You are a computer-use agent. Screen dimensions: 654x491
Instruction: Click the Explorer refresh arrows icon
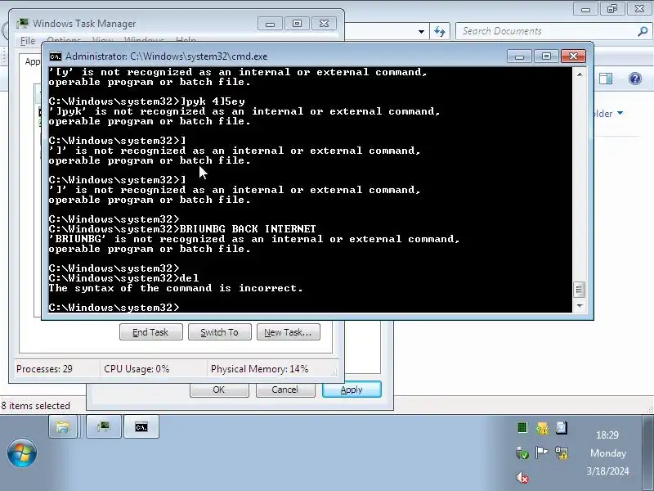pos(440,31)
